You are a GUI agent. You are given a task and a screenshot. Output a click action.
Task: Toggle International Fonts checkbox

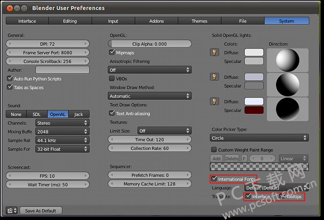pyautogui.click(x=214, y=178)
